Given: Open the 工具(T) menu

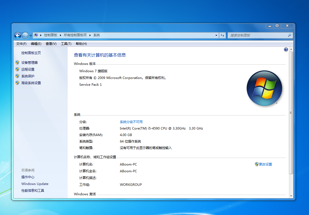Looking at the screenshot, I should 66,44.
